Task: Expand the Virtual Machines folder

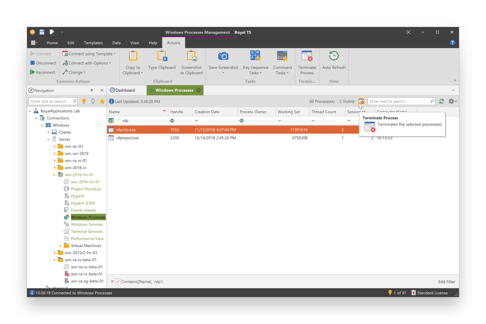Action: (x=60, y=246)
